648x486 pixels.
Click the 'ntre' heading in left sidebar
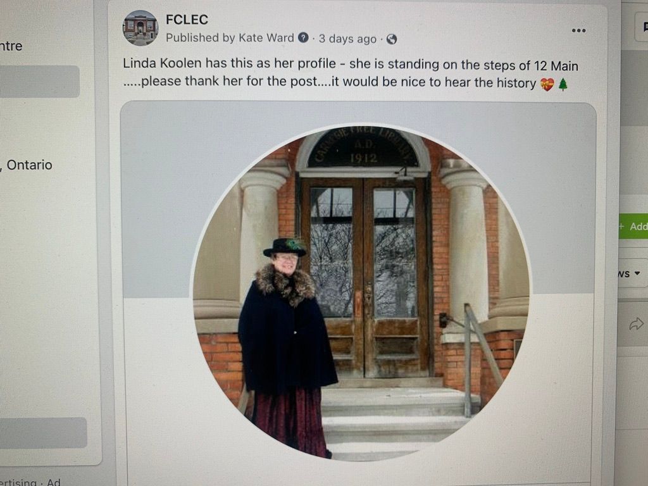pyautogui.click(x=11, y=46)
